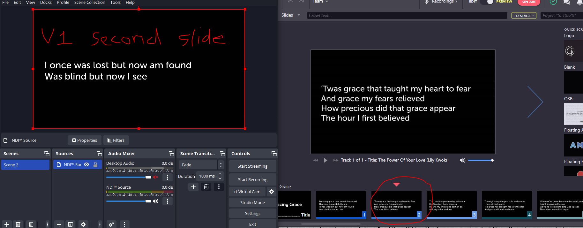Screen dimensions: 583x228
Task: Open Desktop Audio three-dot options menu
Action: point(168,177)
